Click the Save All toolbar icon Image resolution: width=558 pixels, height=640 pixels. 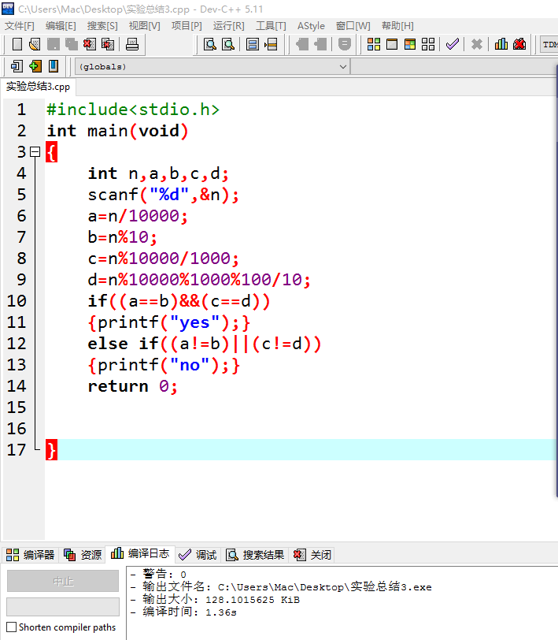[72, 44]
